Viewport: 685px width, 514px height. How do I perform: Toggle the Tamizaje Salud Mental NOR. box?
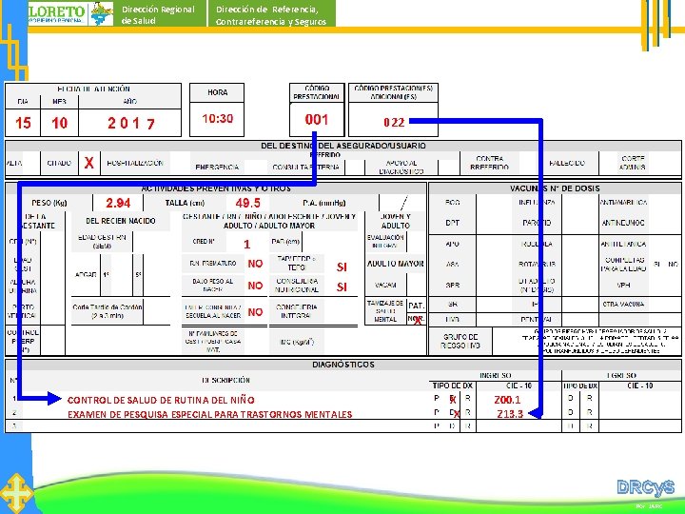[x=416, y=319]
